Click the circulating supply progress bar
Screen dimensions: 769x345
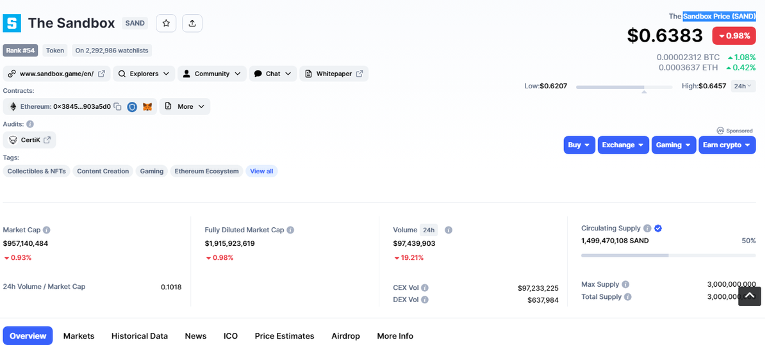tap(668, 255)
